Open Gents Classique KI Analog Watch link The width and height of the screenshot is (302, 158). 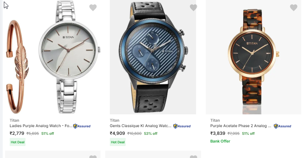click(x=140, y=126)
